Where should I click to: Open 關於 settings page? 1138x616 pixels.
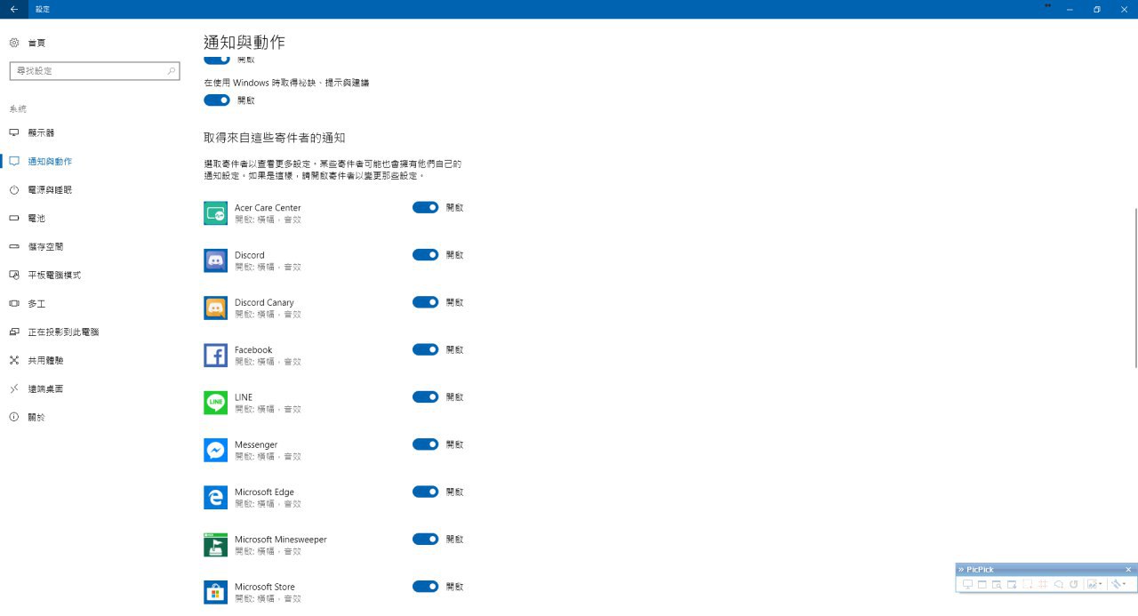(36, 417)
